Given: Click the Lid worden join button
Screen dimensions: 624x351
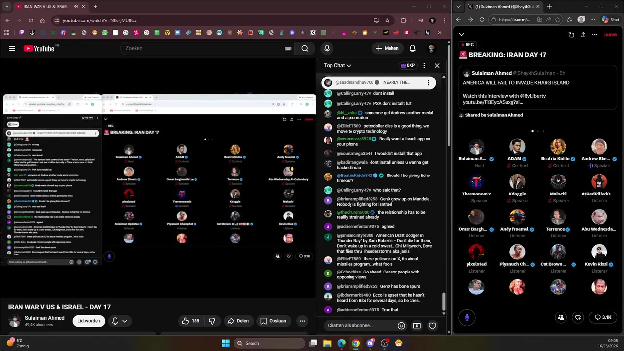Looking at the screenshot, I should click(89, 321).
